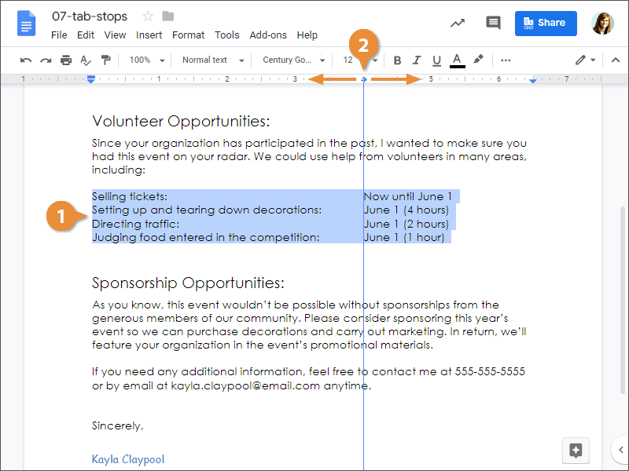The image size is (629, 471).
Task: Click the Volunteer Opportunities heading
Action: [x=181, y=121]
